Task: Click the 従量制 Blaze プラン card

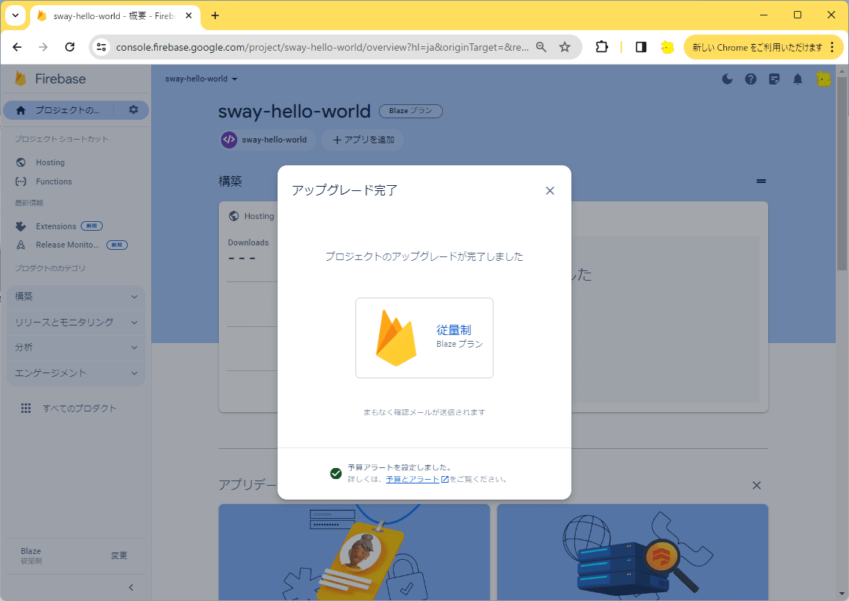Action: click(424, 338)
